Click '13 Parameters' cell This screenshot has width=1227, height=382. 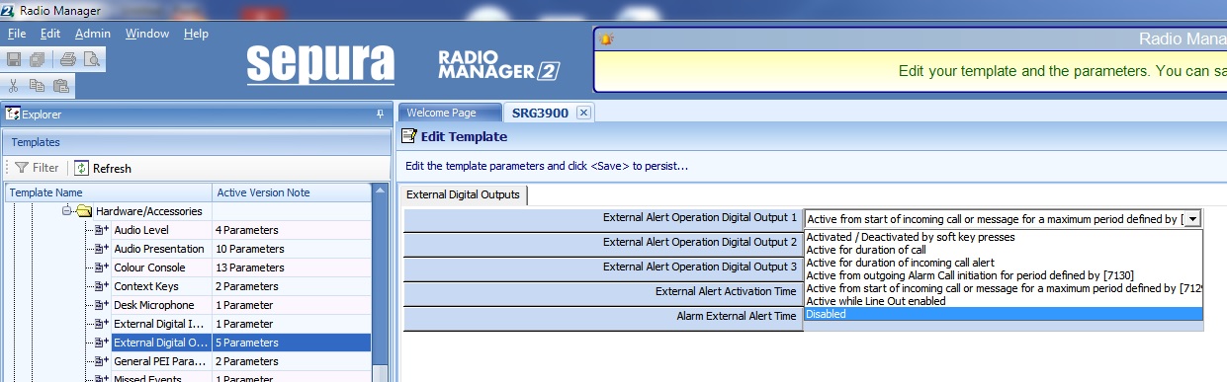point(292,267)
